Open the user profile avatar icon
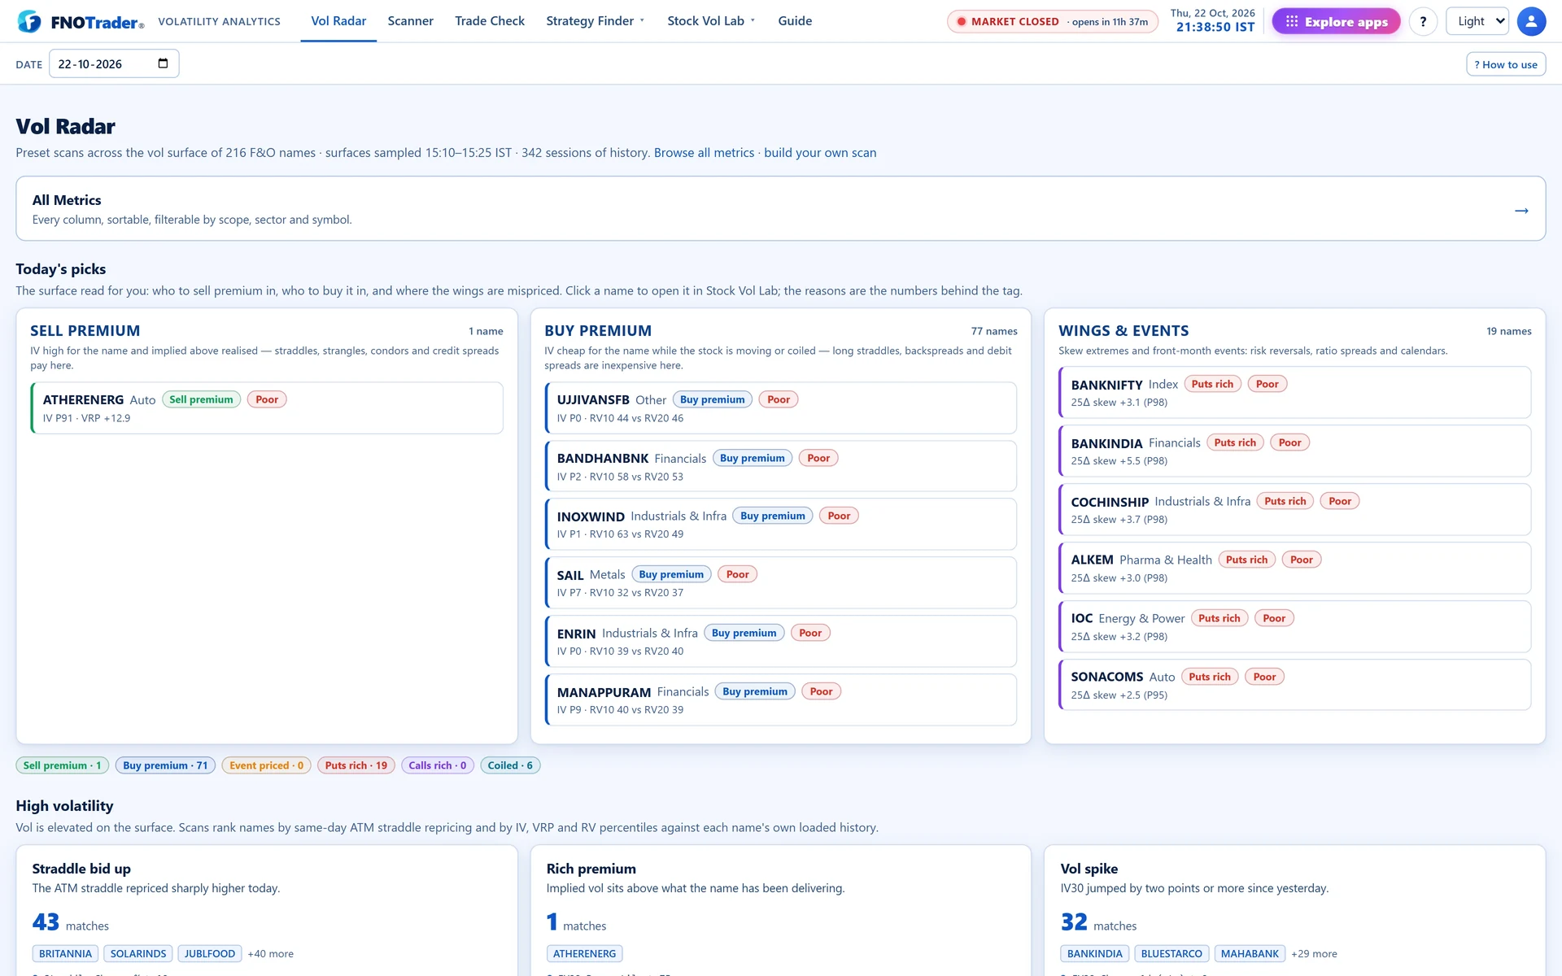The width and height of the screenshot is (1562, 976). 1531,21
